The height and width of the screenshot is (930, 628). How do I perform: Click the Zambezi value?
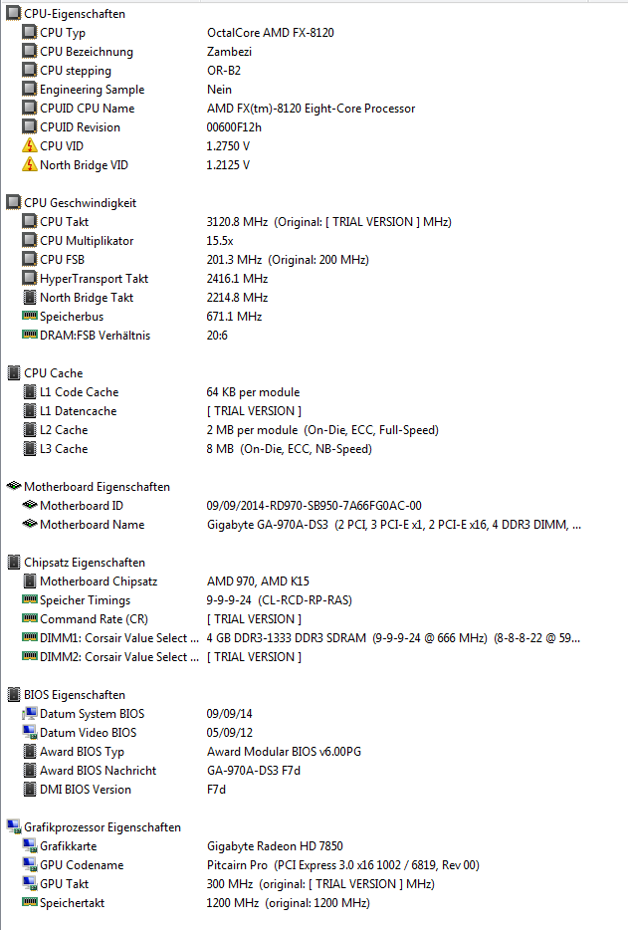tap(230, 52)
